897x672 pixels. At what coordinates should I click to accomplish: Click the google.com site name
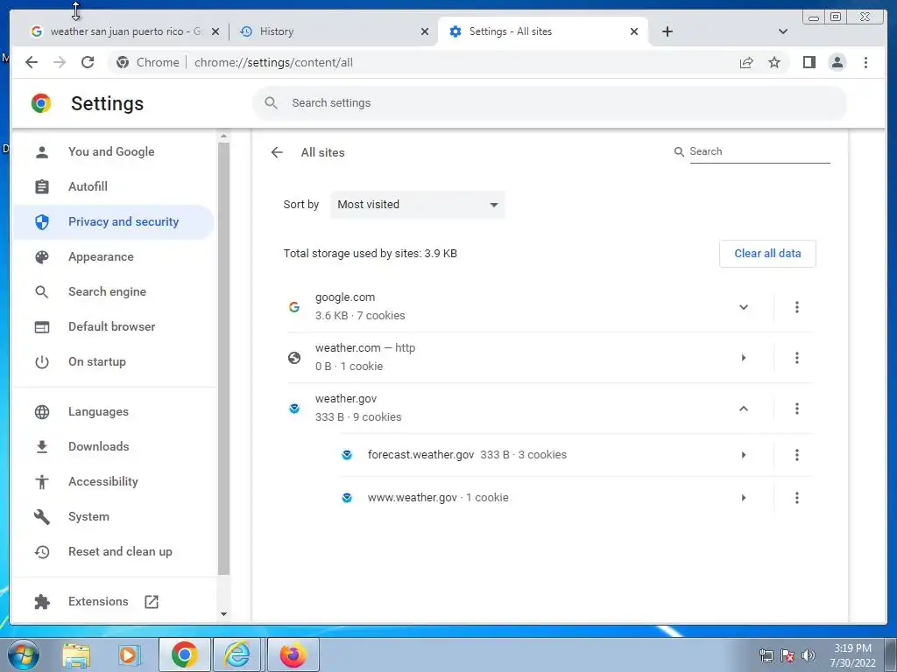(x=345, y=297)
